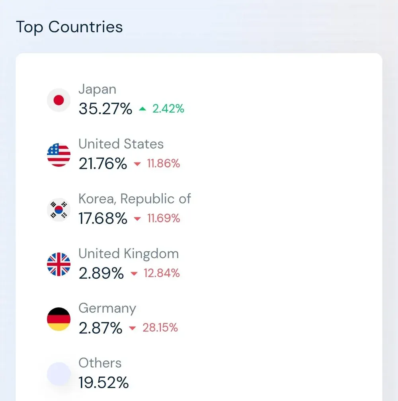This screenshot has height=401, width=398.
Task: Click the Others category label
Action: pos(100,363)
